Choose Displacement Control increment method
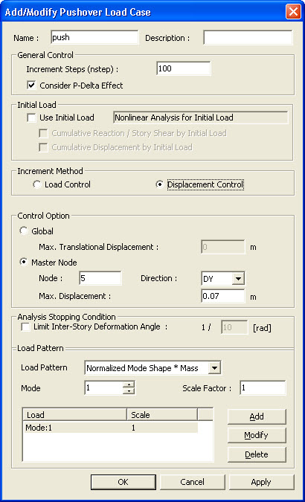 point(159,184)
